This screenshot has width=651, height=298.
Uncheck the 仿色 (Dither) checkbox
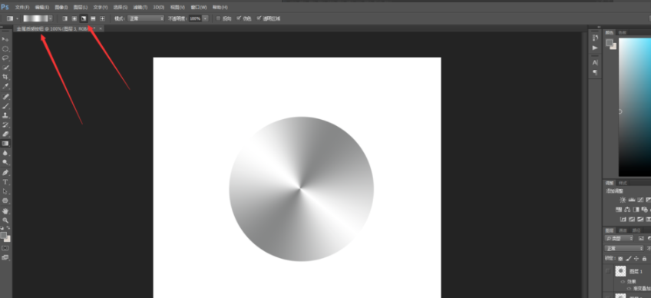tap(239, 18)
